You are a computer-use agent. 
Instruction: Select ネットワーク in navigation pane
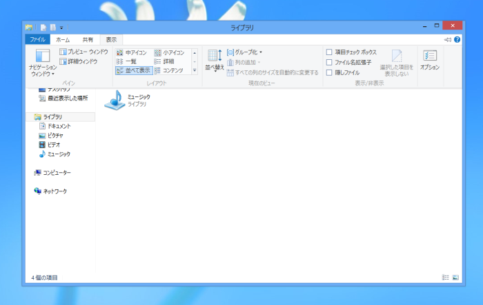(x=50, y=191)
